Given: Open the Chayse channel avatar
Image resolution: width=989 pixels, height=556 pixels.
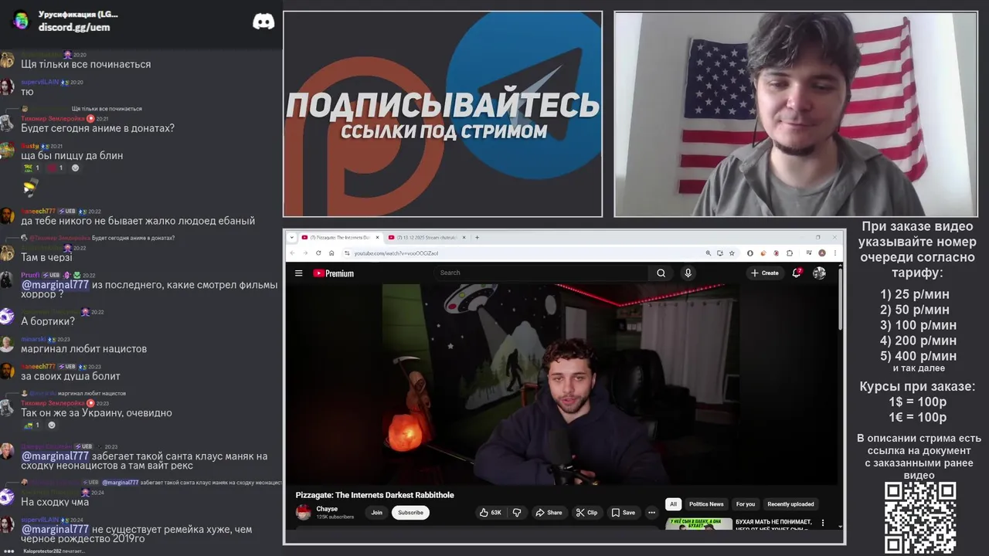Looking at the screenshot, I should 304,512.
